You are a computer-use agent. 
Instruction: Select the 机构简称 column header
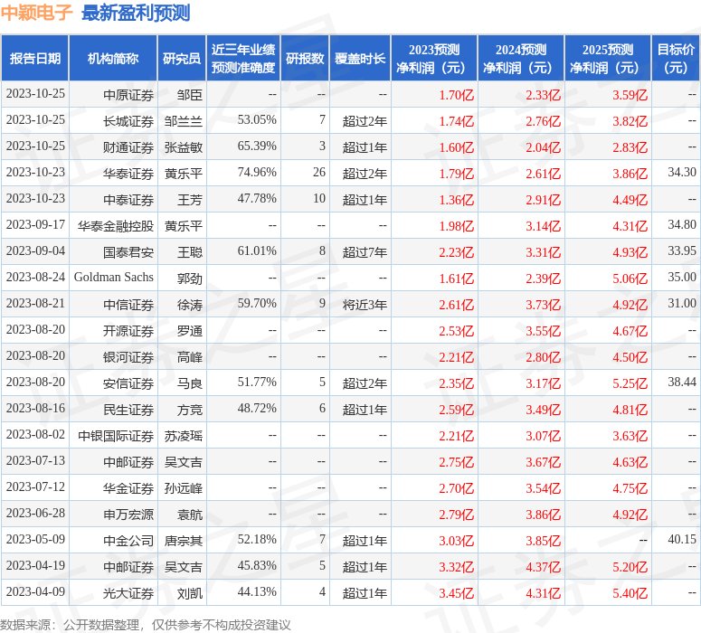(113, 59)
